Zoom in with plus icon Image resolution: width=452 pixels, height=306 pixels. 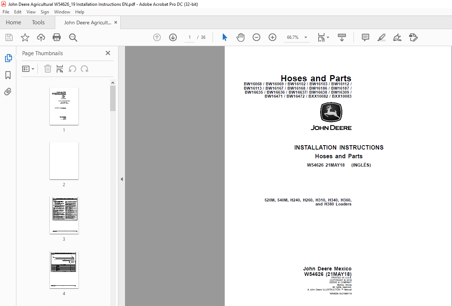273,37
